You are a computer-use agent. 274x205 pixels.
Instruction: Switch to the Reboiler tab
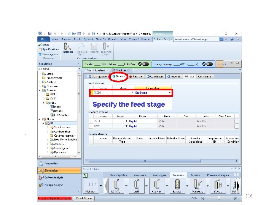coord(174,77)
